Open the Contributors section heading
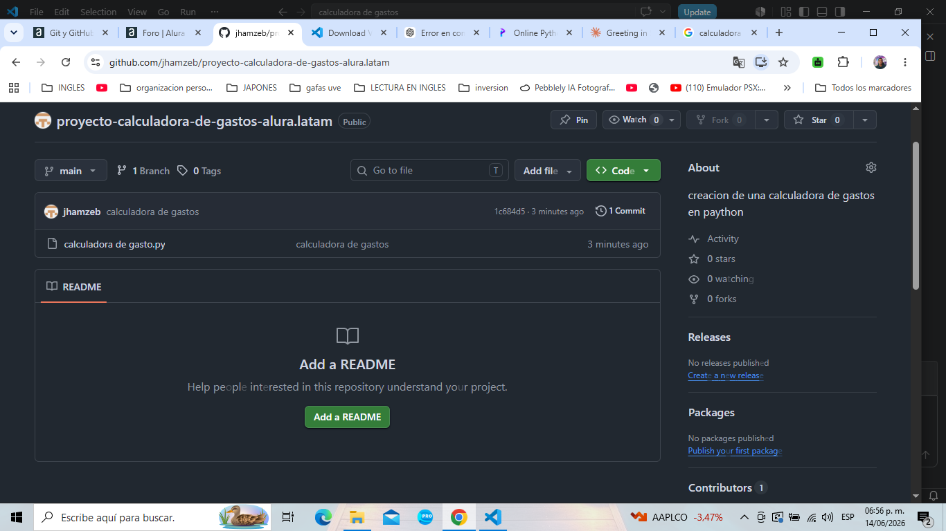This screenshot has height=531, width=946. (x=720, y=487)
